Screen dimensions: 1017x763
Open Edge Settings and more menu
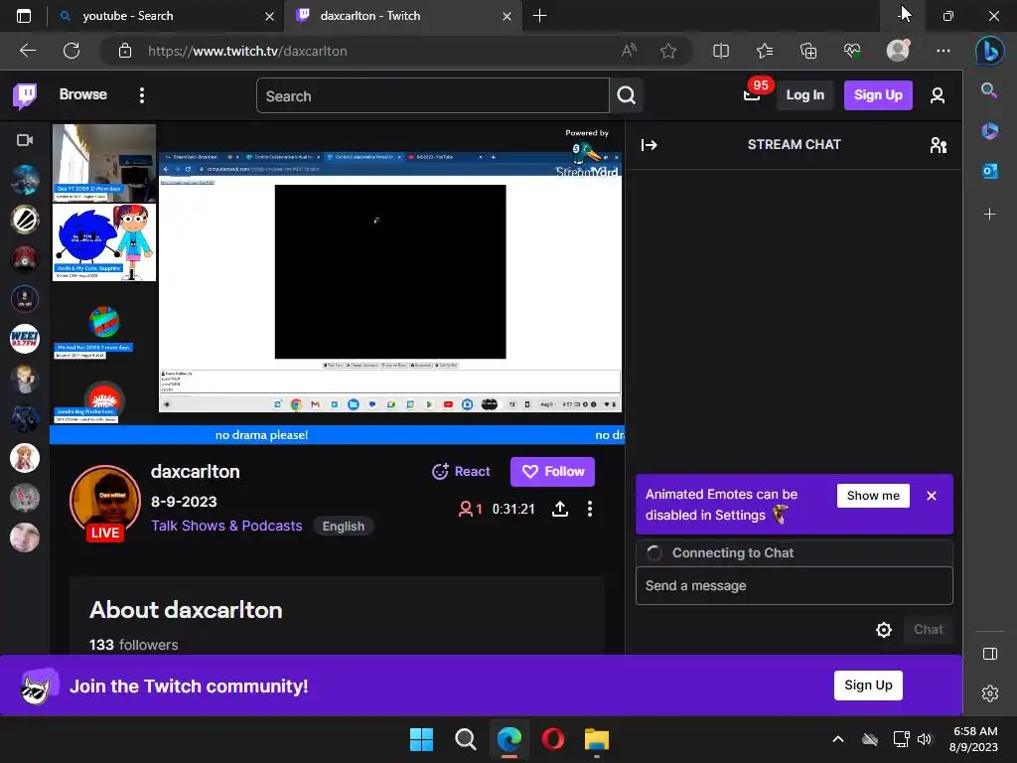tap(944, 51)
